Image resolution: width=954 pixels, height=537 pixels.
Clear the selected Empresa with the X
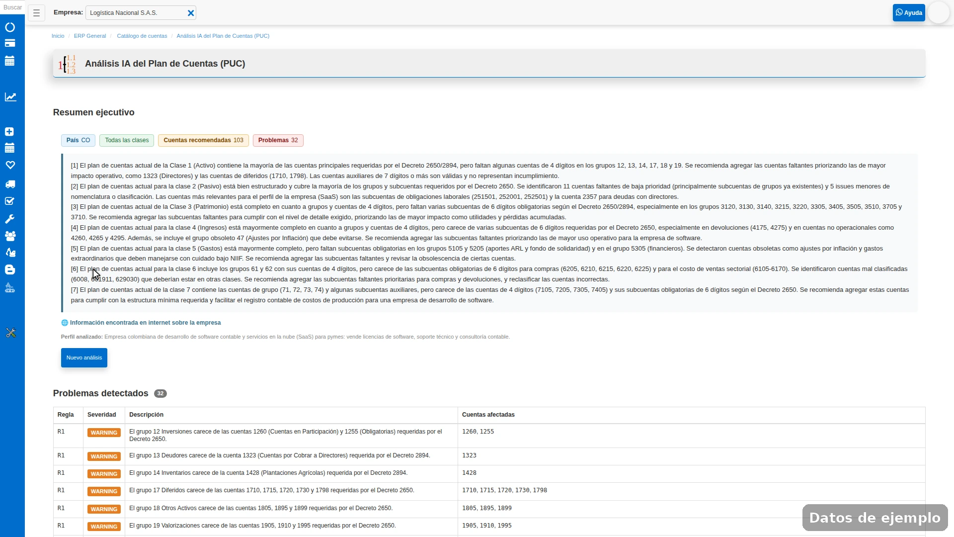pyautogui.click(x=191, y=13)
